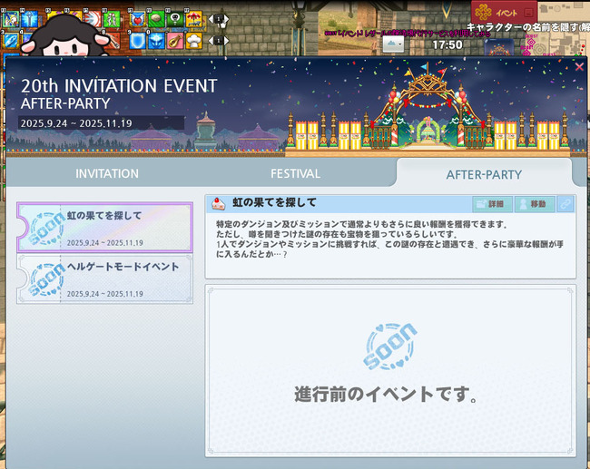The height and width of the screenshot is (469, 590).
Task: Use the blue light-burst skill icon
Action: point(156,41)
